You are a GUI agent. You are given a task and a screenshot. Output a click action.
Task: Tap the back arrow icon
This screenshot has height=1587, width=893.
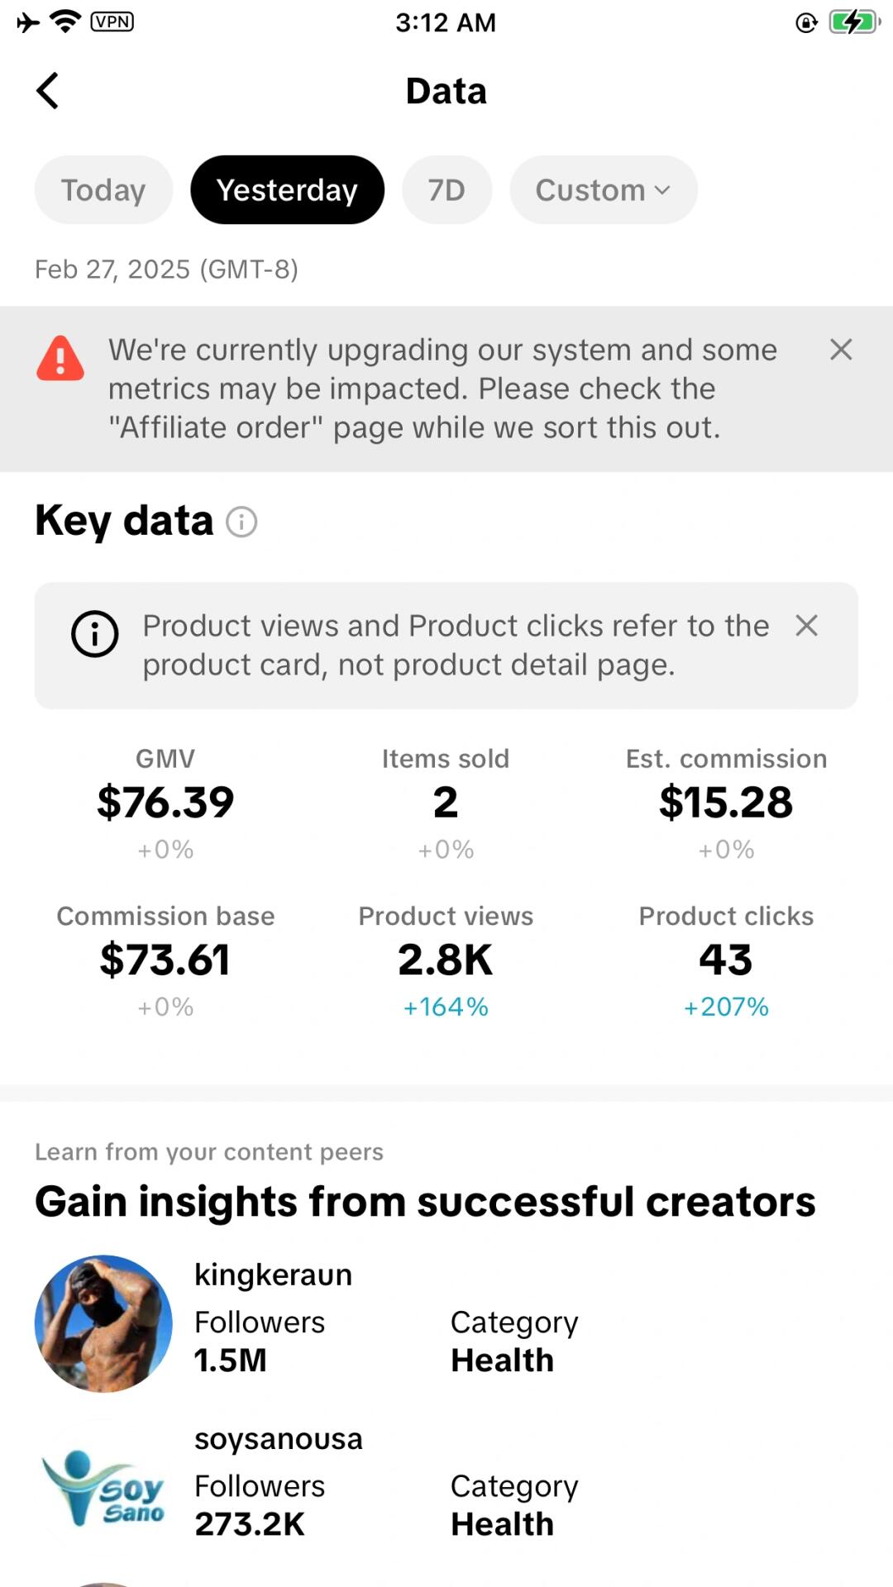point(48,91)
